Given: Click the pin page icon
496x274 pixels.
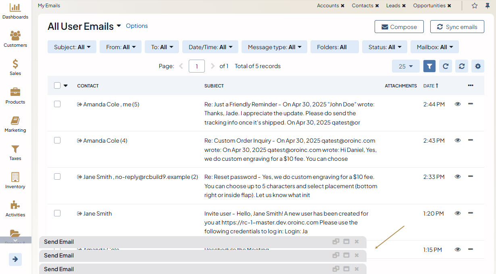Looking at the screenshot, I should [x=488, y=6].
